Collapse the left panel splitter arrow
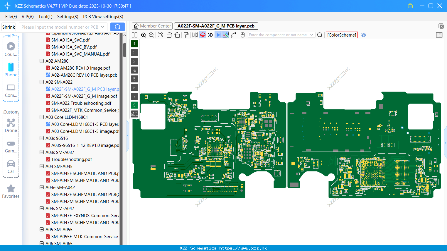The image size is (447, 251). [128, 135]
